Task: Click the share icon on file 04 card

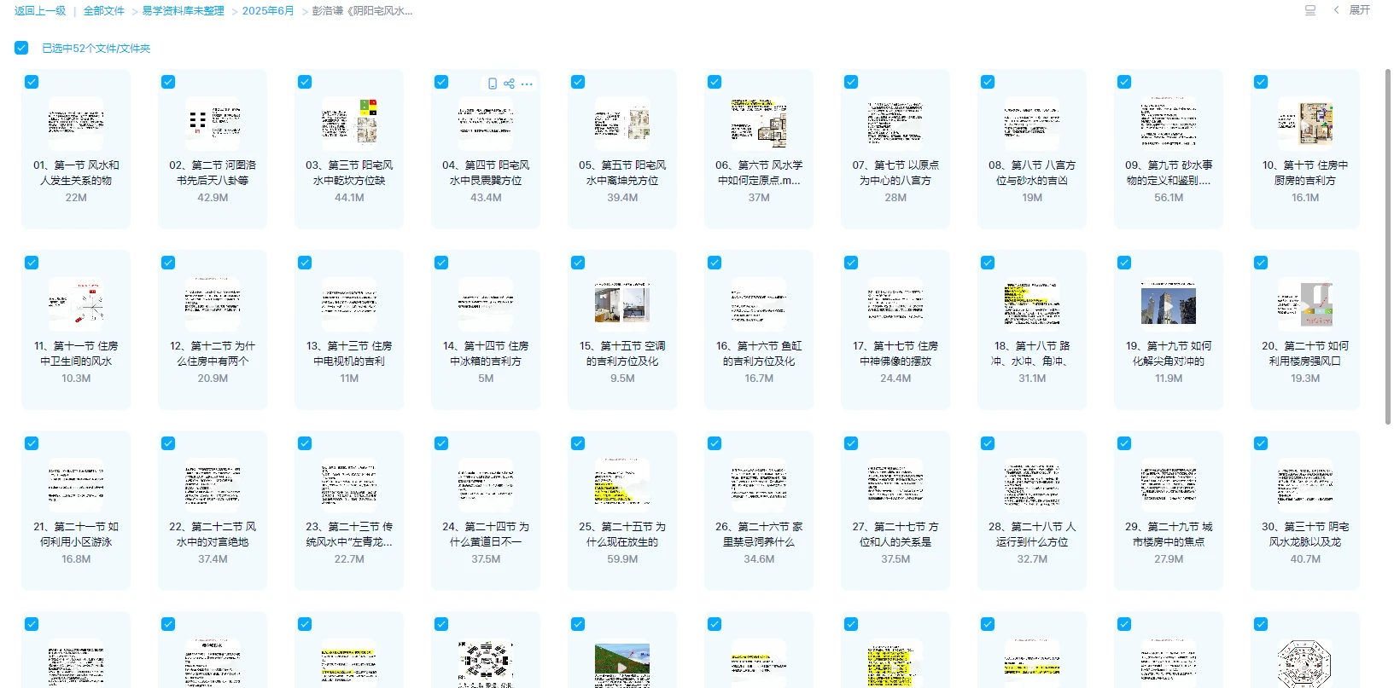Action: point(510,84)
